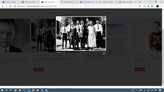
Task: Click the address bar URL pc.maricopa.edu
Action: click(x=42, y=6)
